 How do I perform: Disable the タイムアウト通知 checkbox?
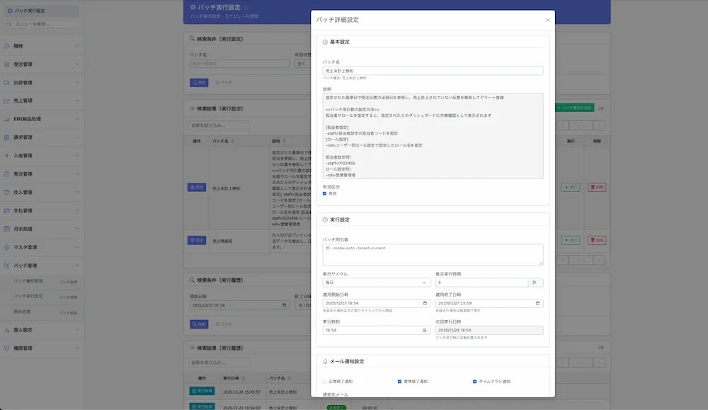(475, 382)
